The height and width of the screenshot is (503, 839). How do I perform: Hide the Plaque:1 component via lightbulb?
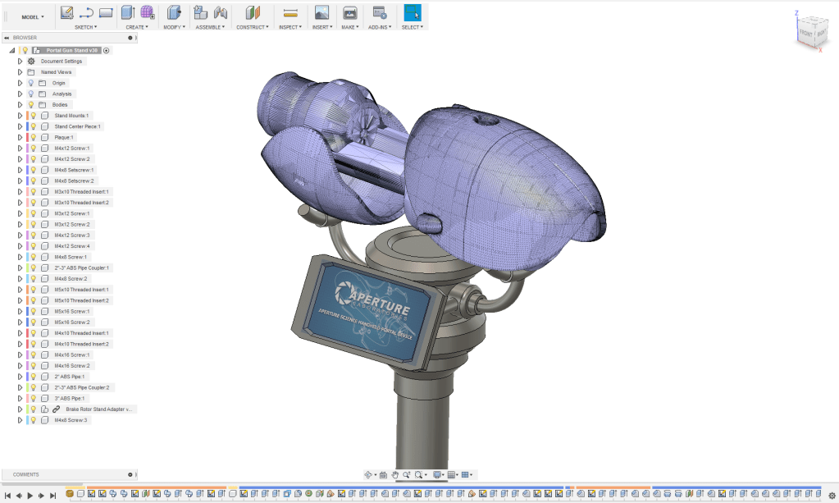click(34, 137)
